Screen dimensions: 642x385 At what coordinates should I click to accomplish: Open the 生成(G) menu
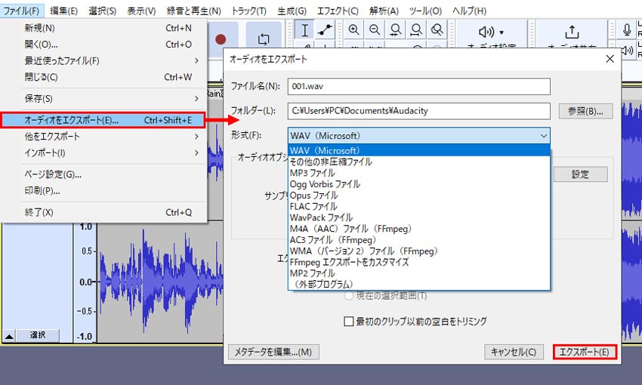click(292, 11)
